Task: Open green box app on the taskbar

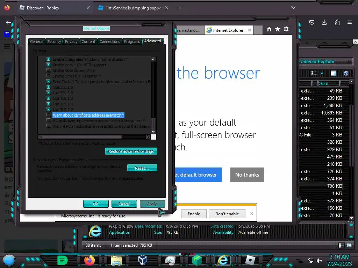Action: click(197, 260)
